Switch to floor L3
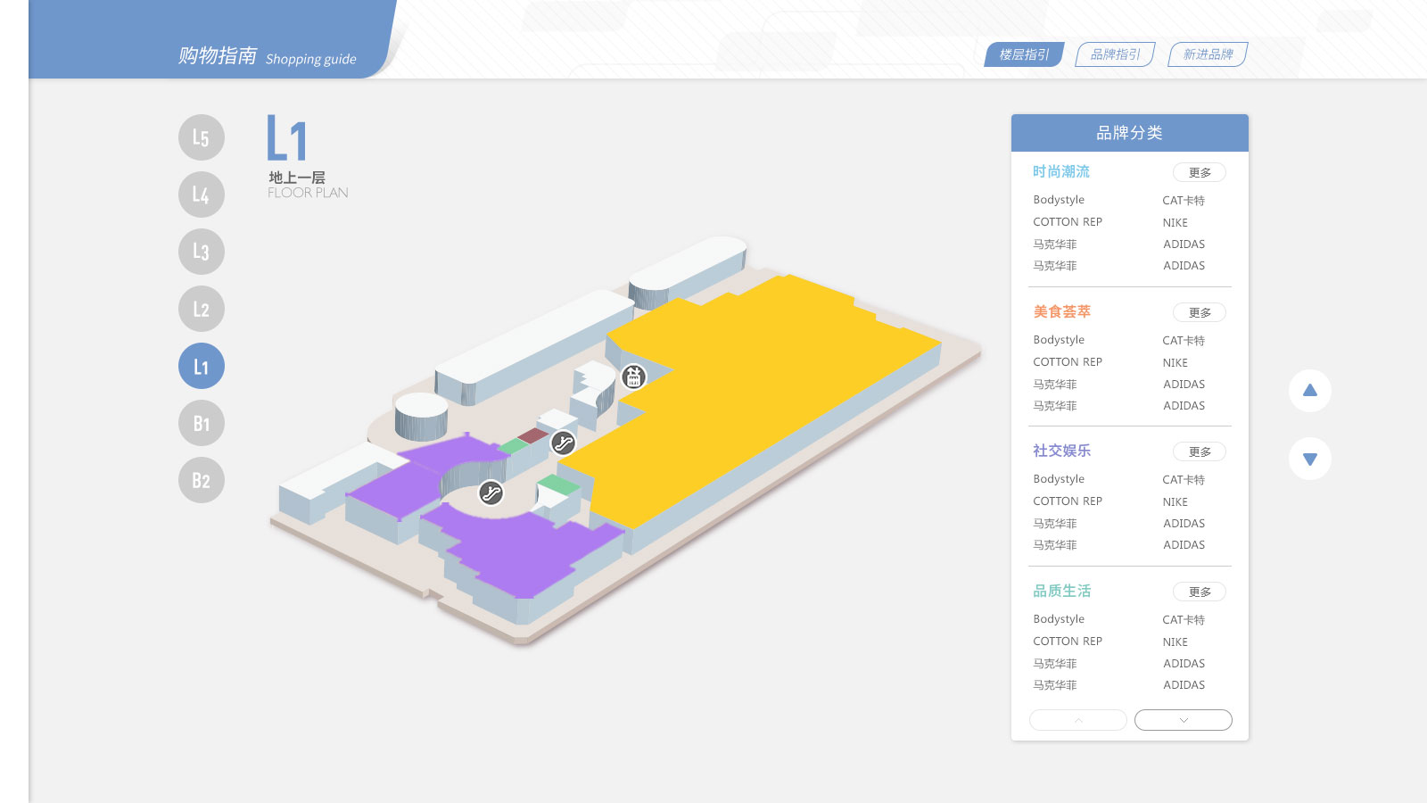Viewport: 1427px width, 803px height. click(202, 252)
